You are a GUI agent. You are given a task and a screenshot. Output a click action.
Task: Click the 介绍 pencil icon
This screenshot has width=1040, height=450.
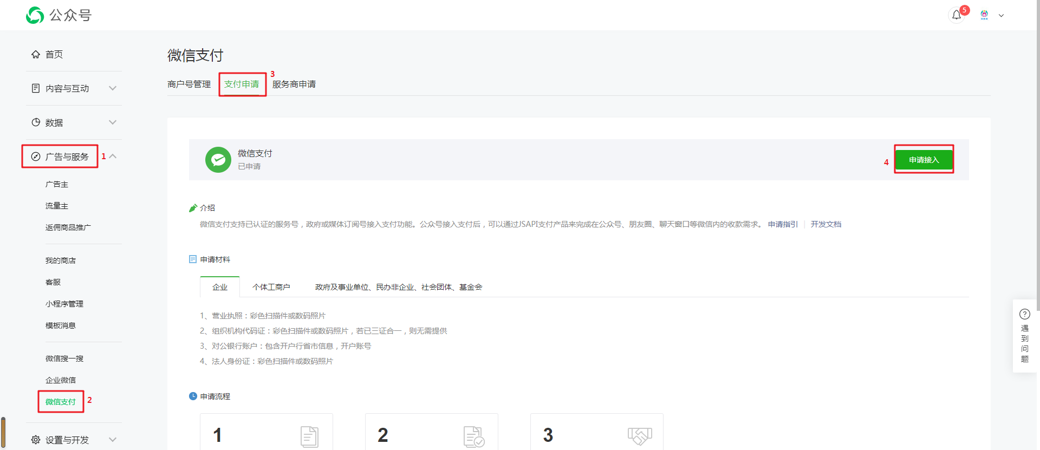click(193, 207)
